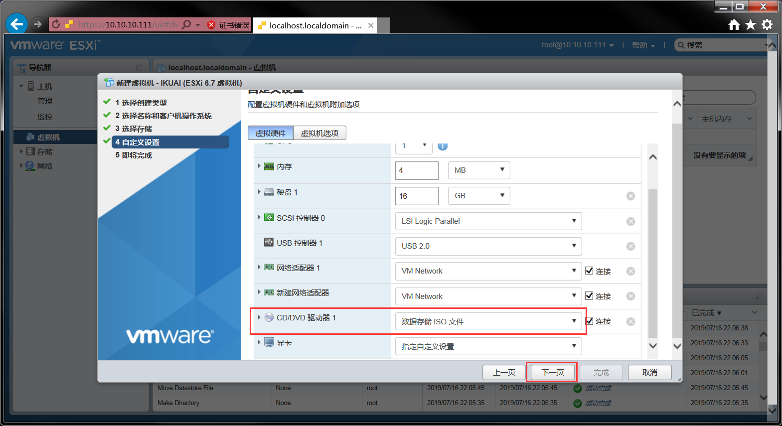Remove CD/DVD 驱动器 1 with its delete icon
782x426 pixels.
coord(630,321)
